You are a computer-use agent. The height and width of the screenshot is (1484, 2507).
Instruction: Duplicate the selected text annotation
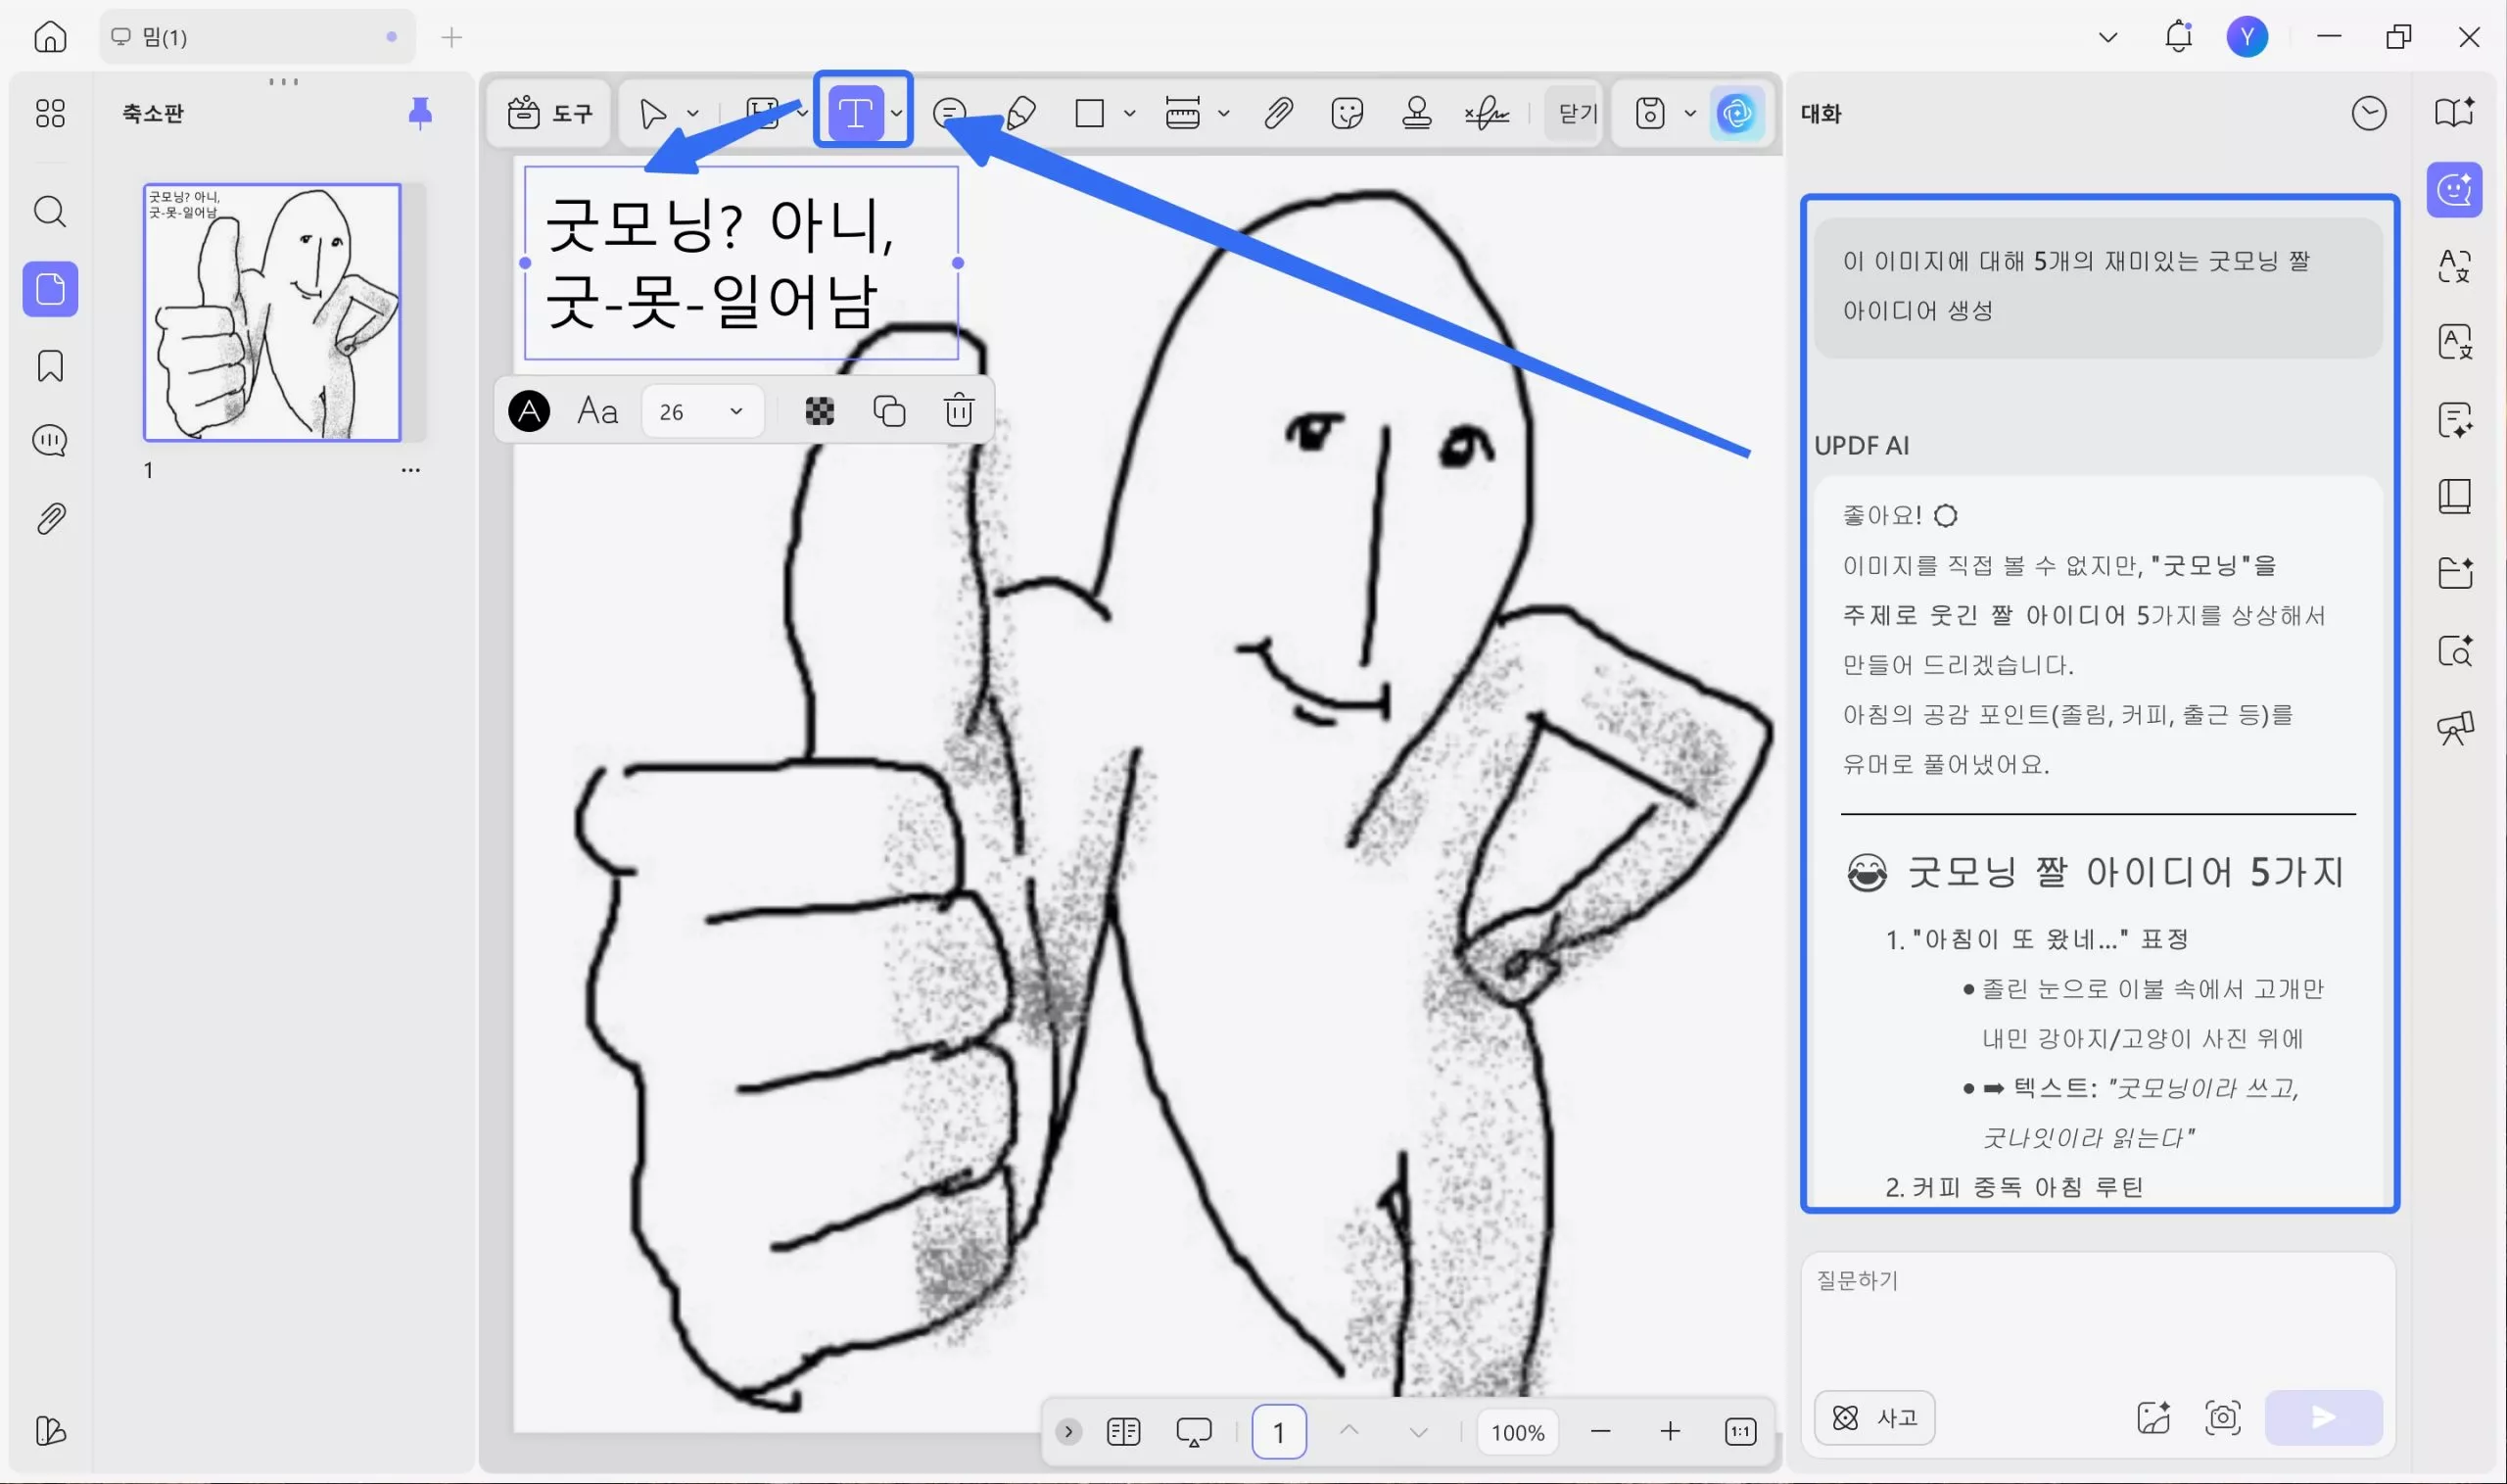pyautogui.click(x=888, y=410)
